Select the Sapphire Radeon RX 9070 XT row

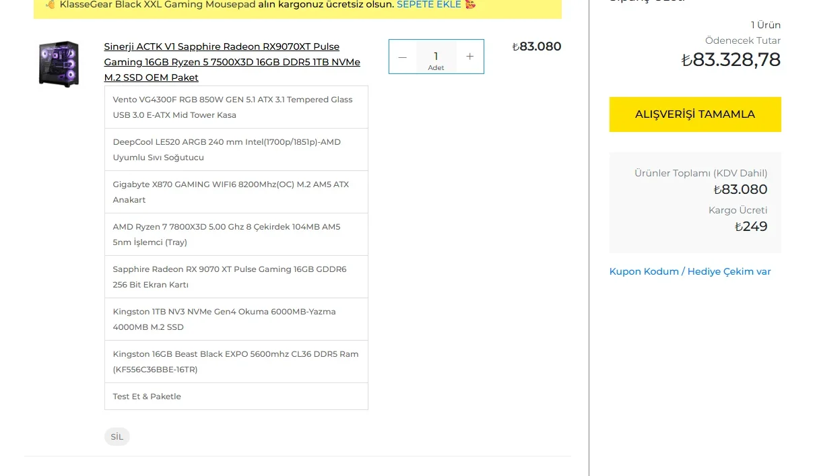pyautogui.click(x=236, y=277)
